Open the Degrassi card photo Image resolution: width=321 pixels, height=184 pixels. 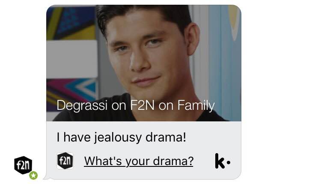click(x=144, y=63)
